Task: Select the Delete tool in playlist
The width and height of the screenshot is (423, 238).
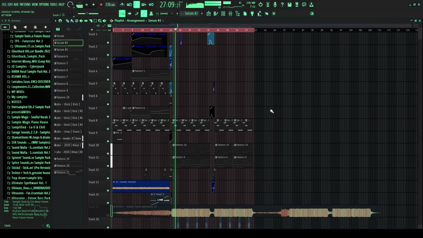Action: [x=77, y=21]
